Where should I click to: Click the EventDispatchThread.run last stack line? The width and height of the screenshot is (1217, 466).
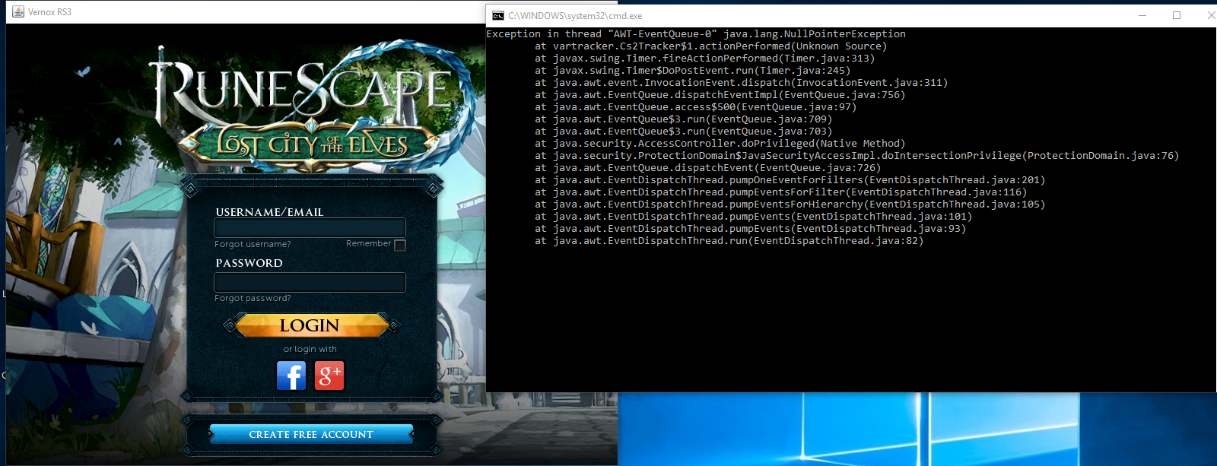pyautogui.click(x=729, y=241)
